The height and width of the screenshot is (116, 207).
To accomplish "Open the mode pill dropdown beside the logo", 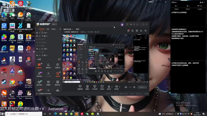I will click(54, 24).
